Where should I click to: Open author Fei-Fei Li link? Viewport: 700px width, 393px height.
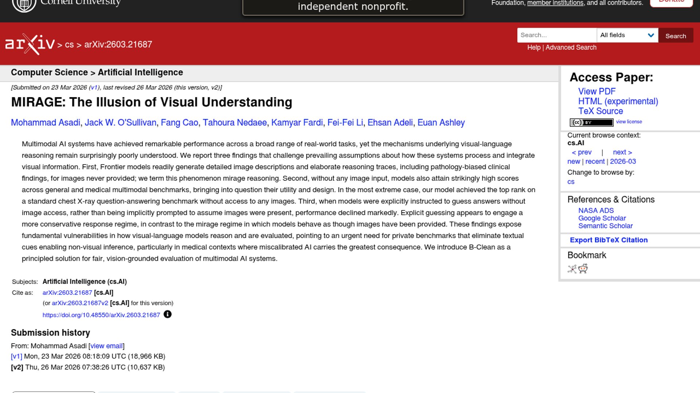tap(345, 123)
